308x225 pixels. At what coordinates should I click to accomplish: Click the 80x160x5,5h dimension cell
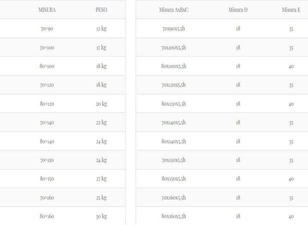[173, 216]
